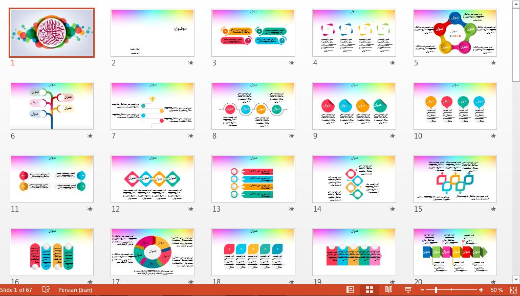Start the Slide Show from status bar

click(x=408, y=290)
